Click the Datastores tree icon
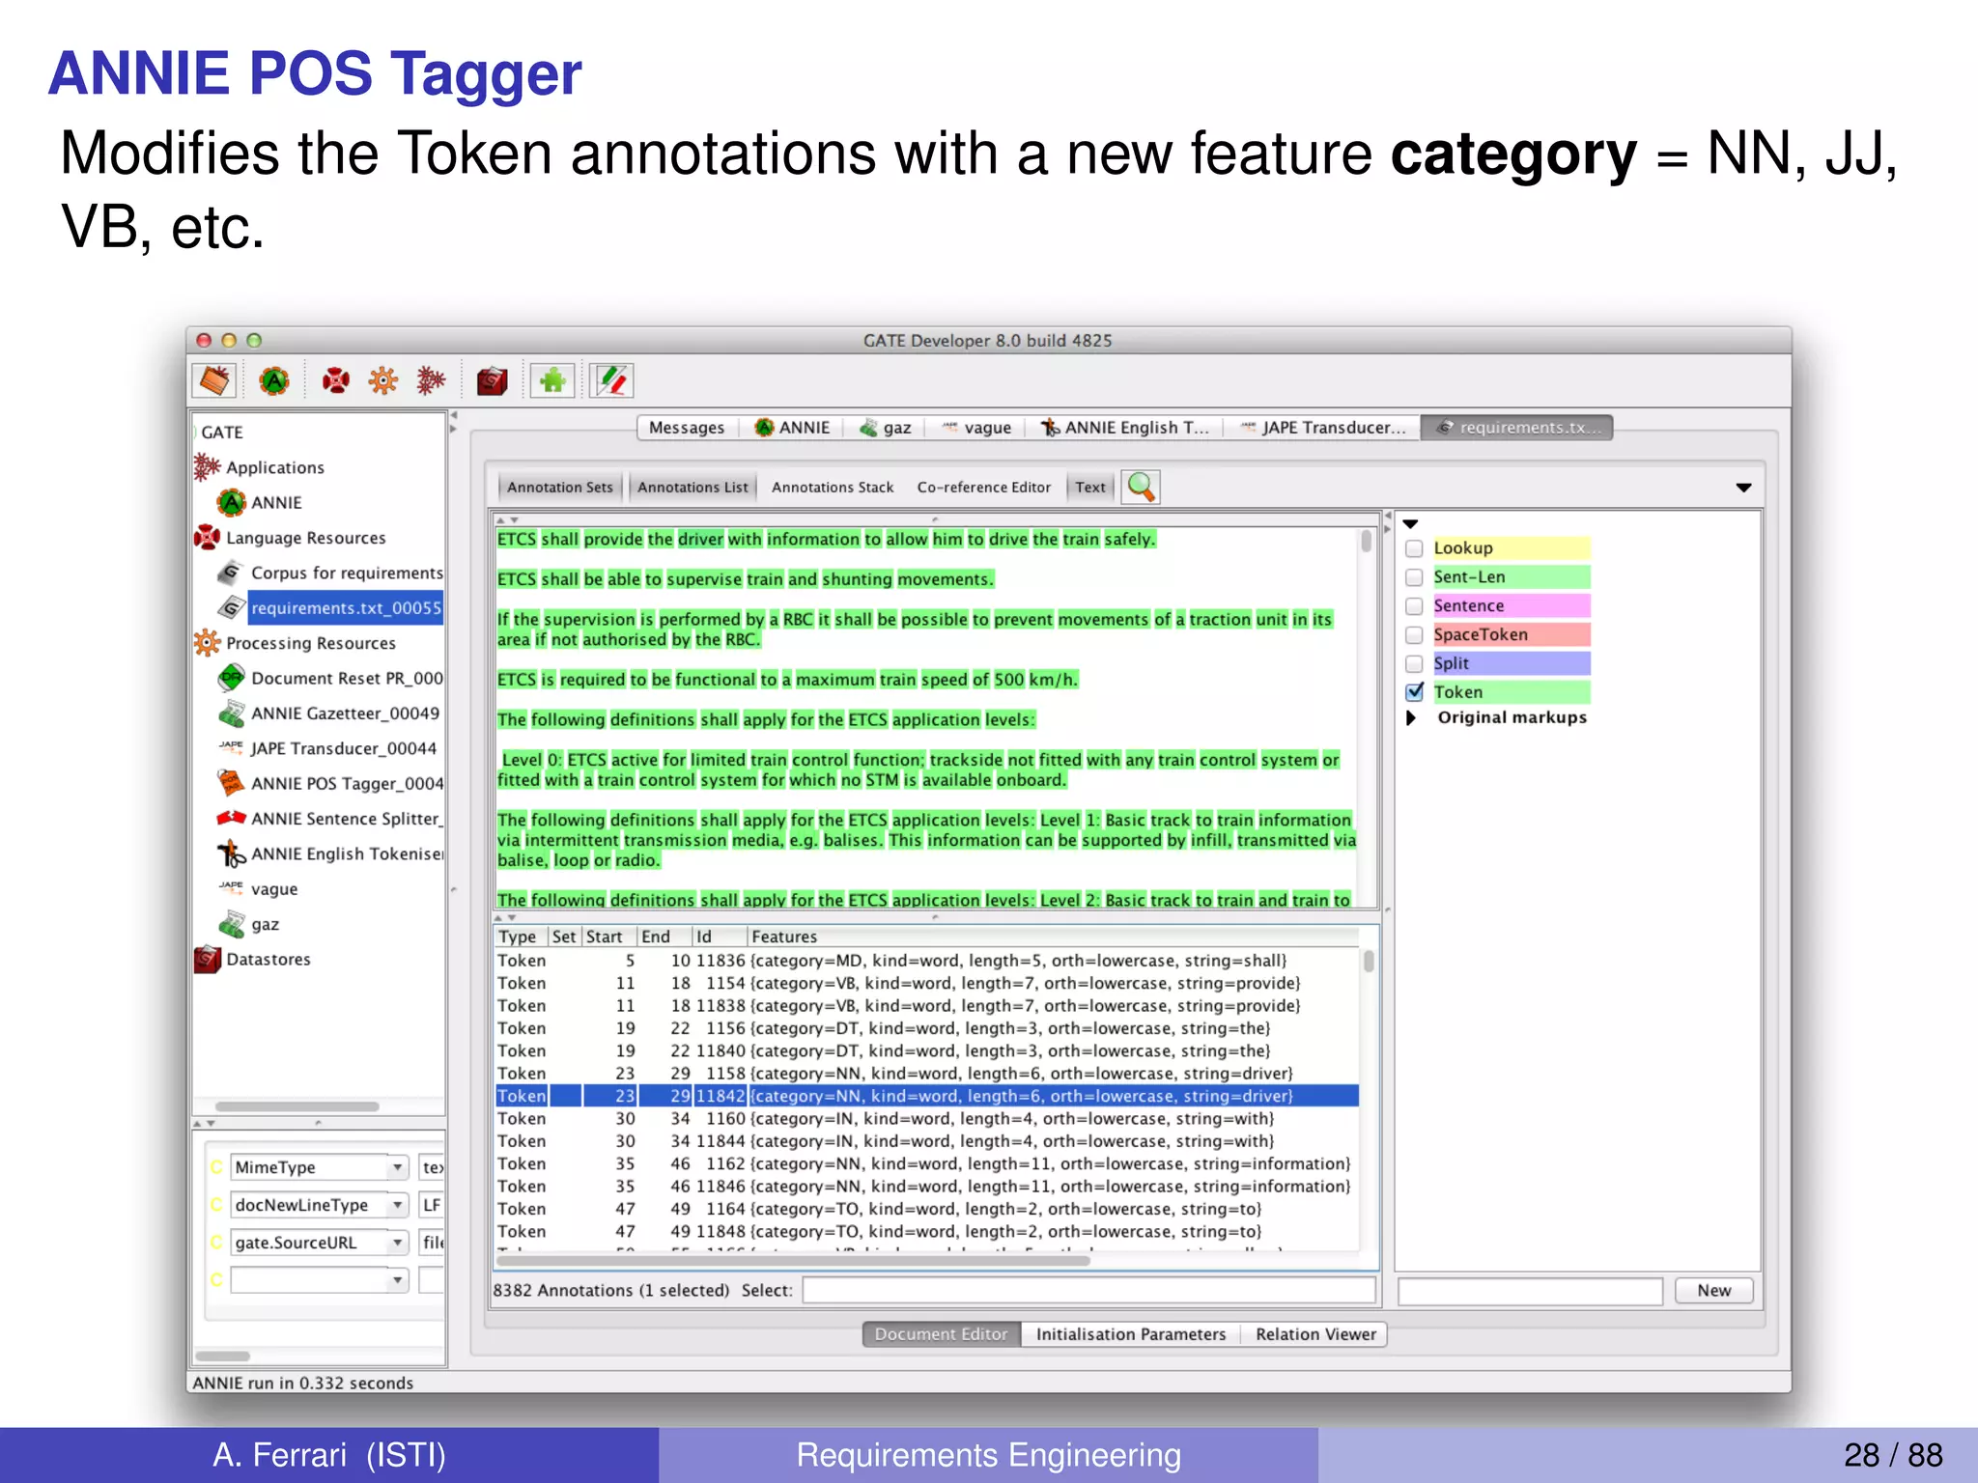 [x=207, y=959]
